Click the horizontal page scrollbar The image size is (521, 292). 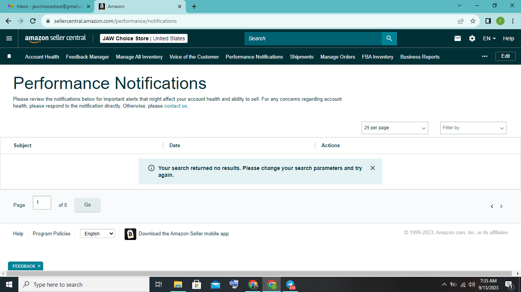click(x=259, y=274)
